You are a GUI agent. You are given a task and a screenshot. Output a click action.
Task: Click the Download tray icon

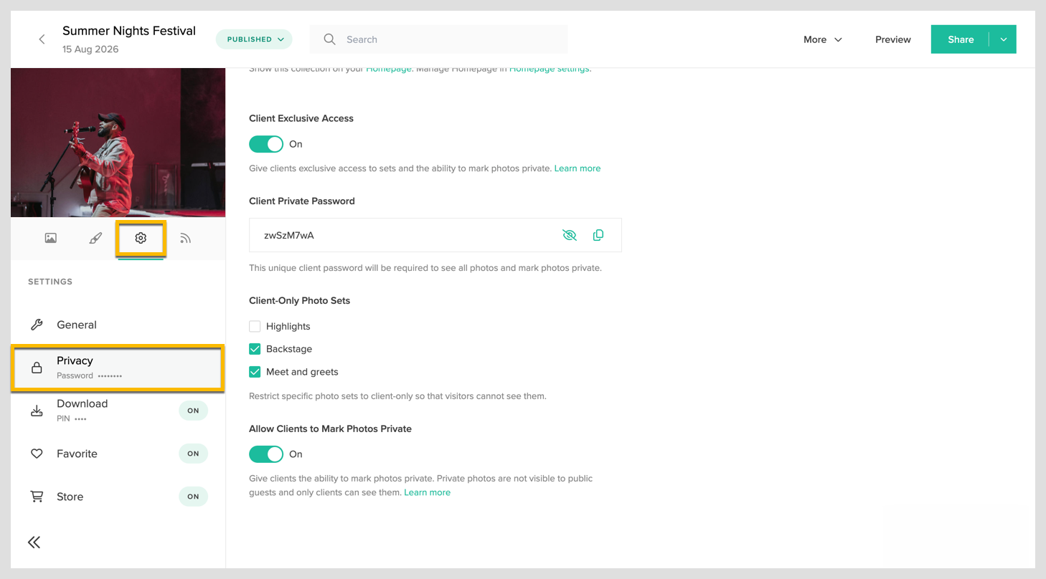tap(37, 411)
